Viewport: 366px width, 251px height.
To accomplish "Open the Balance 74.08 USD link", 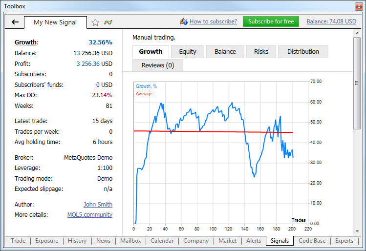I will click(331, 21).
